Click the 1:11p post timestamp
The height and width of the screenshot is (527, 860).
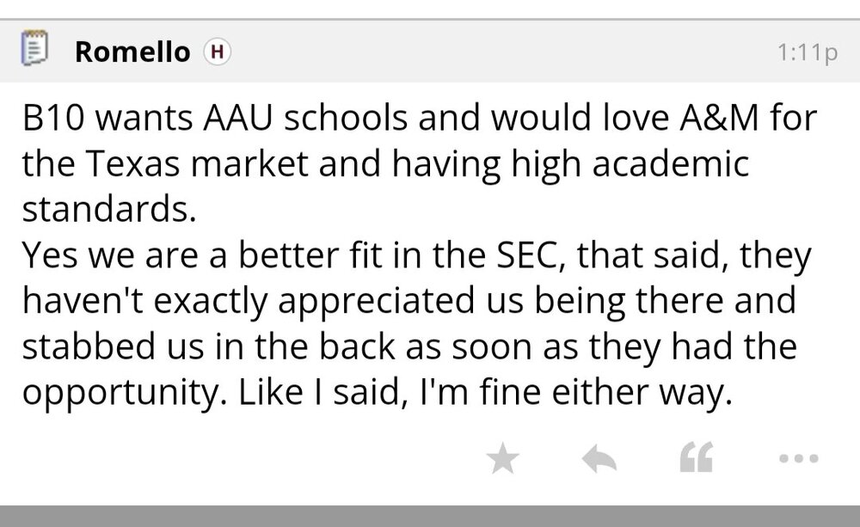coord(807,52)
